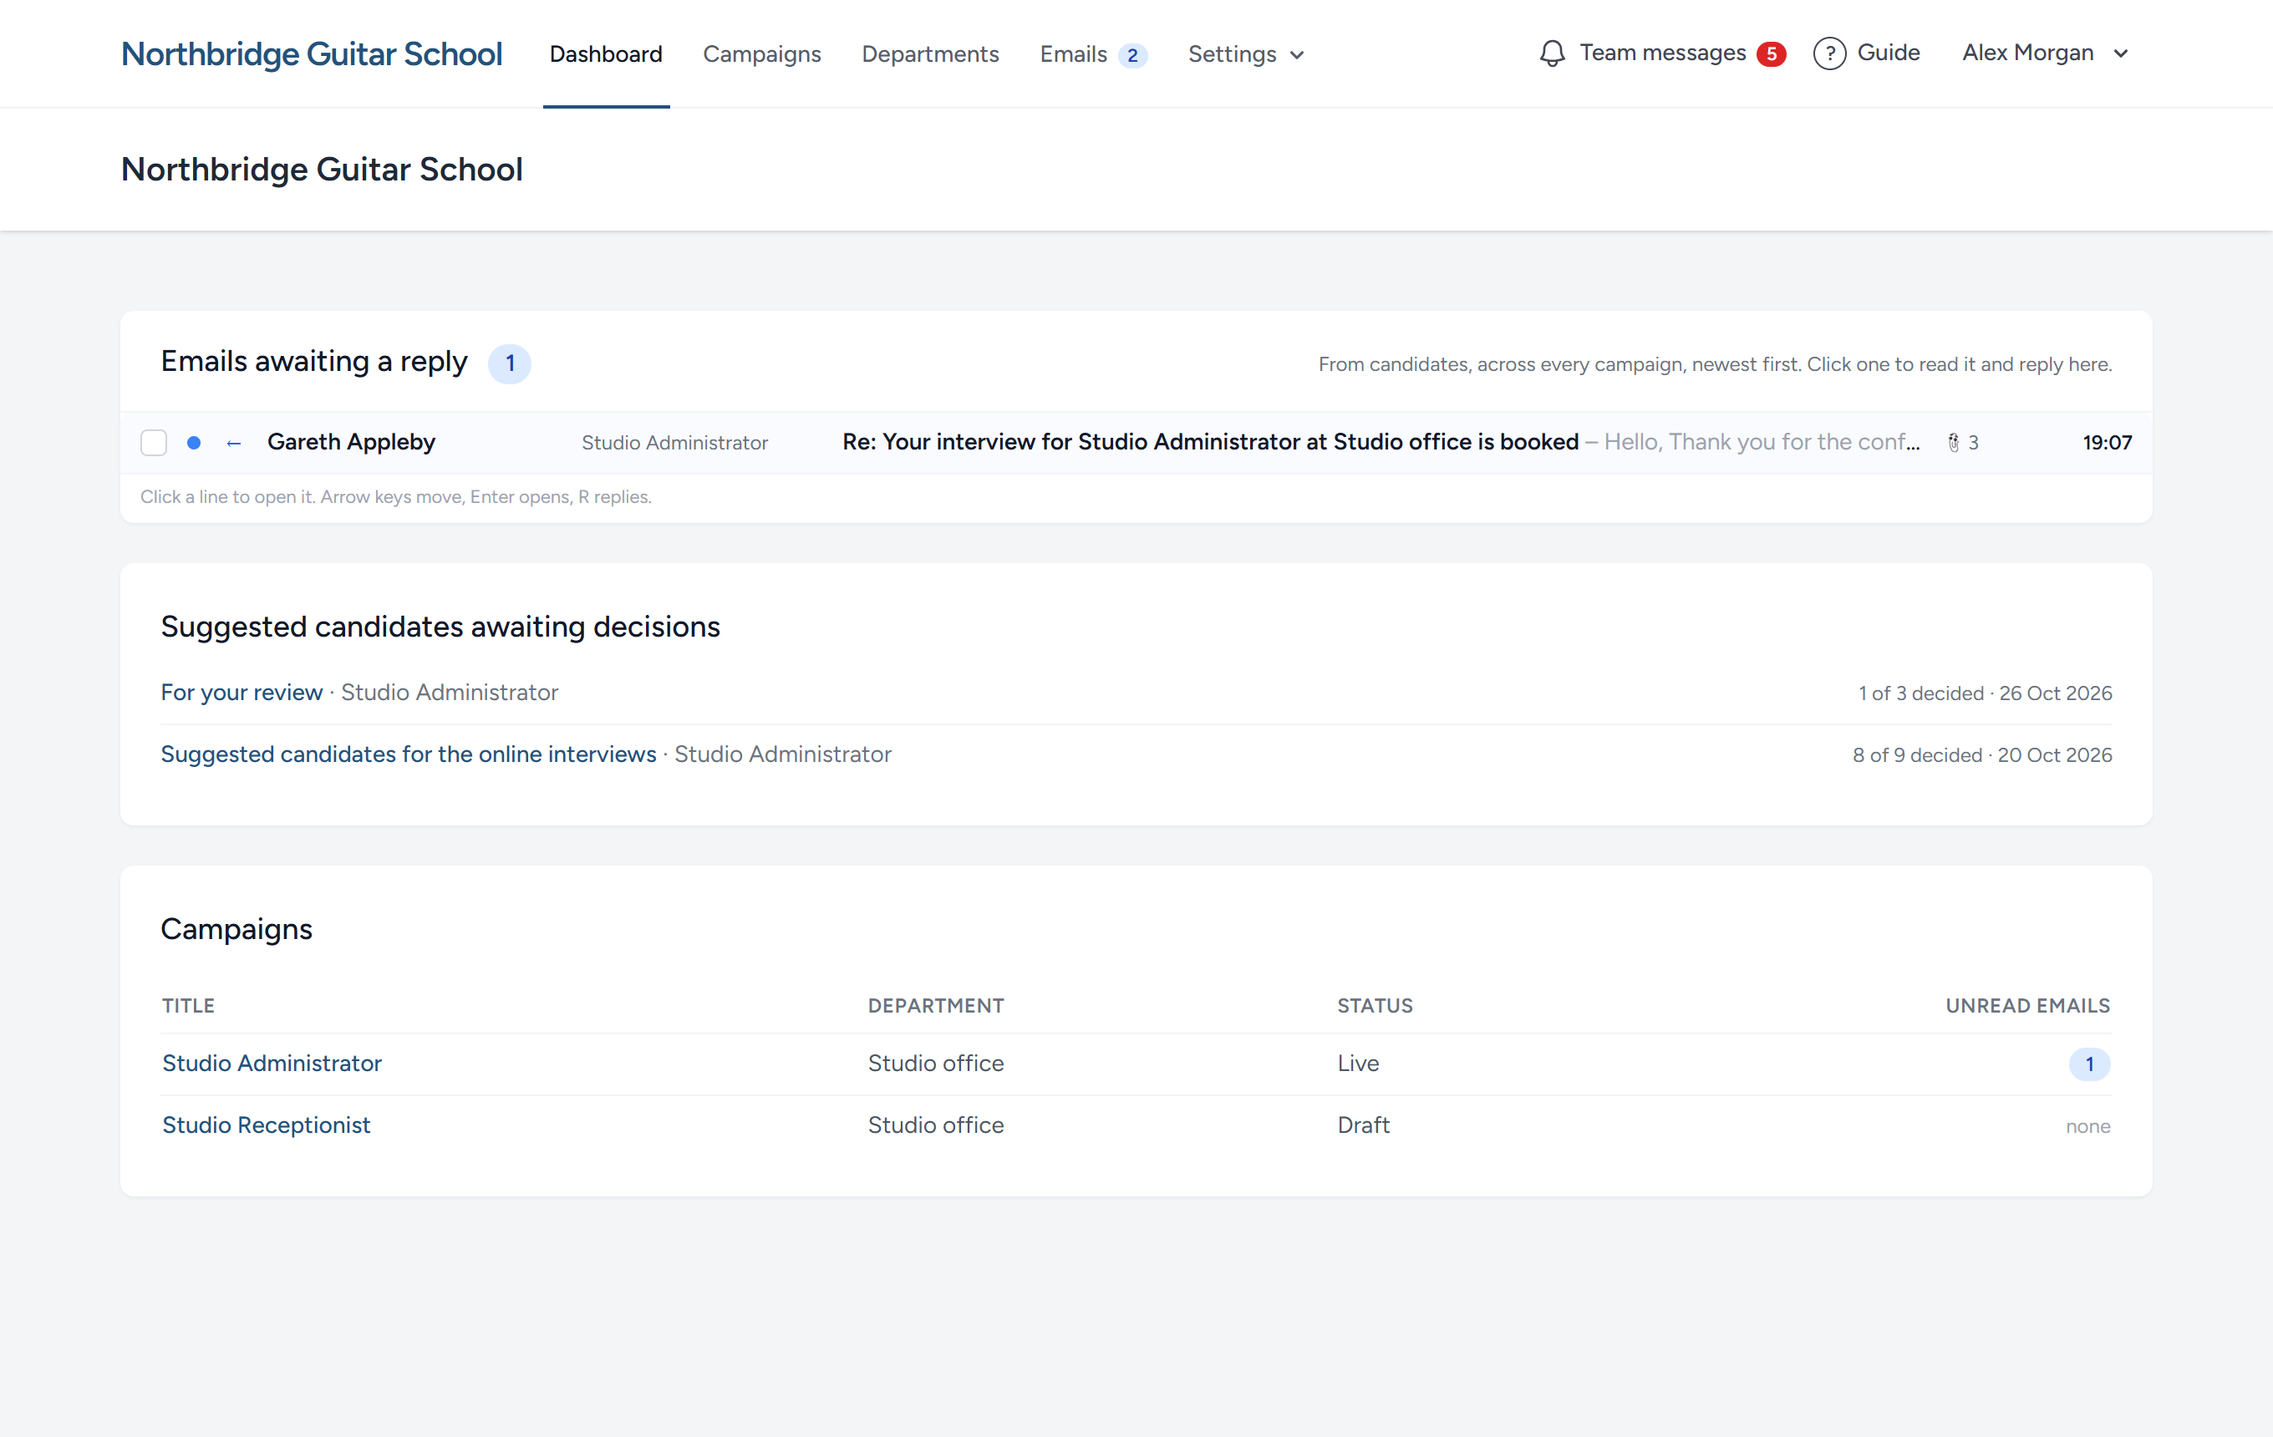
Task: Open the Guide question mark icon
Action: (1828, 53)
